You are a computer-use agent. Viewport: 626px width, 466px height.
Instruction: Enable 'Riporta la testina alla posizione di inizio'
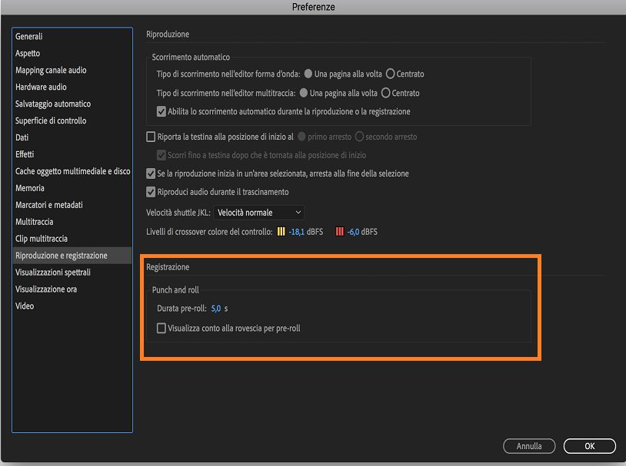[x=150, y=137]
